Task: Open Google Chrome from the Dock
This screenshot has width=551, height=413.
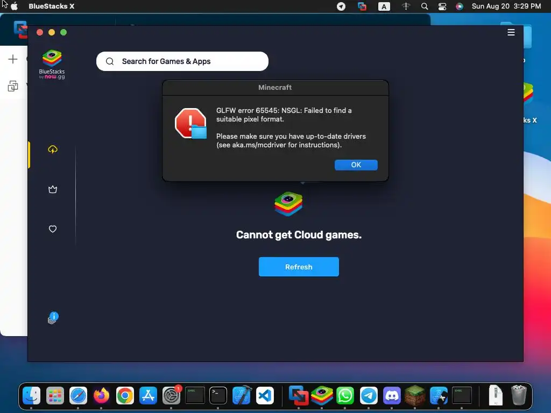Action: [x=125, y=396]
